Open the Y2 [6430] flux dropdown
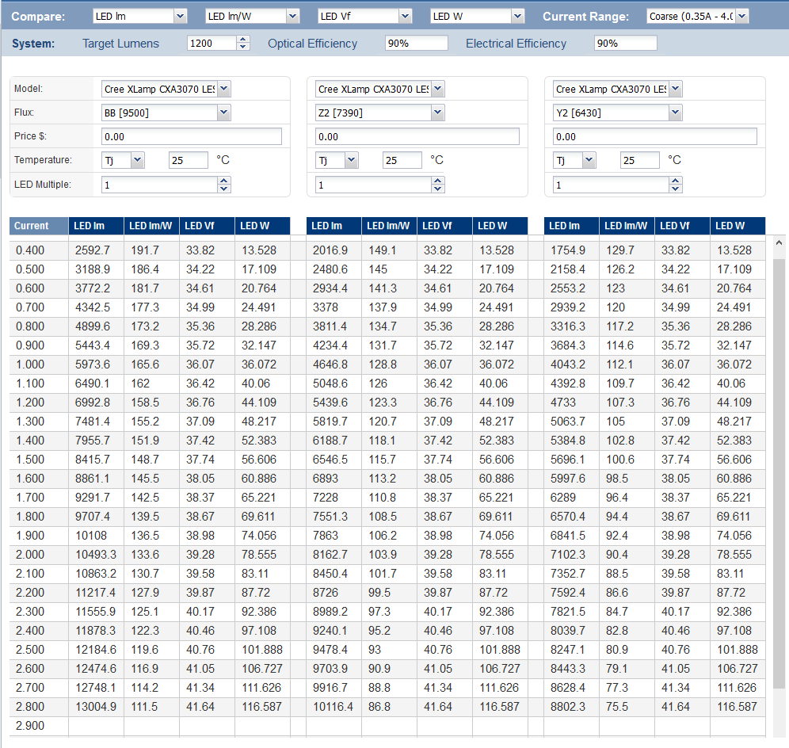Image resolution: width=789 pixels, height=748 pixels. (x=676, y=113)
